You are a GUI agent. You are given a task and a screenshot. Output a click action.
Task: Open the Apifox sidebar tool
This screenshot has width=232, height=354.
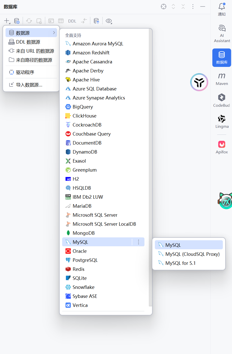(222, 147)
